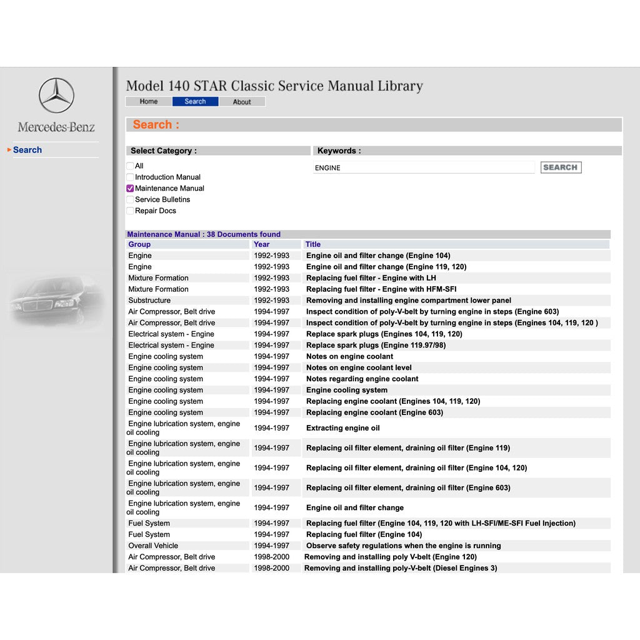
Task: Enable the Service Bulletins category
Action: coord(130,199)
